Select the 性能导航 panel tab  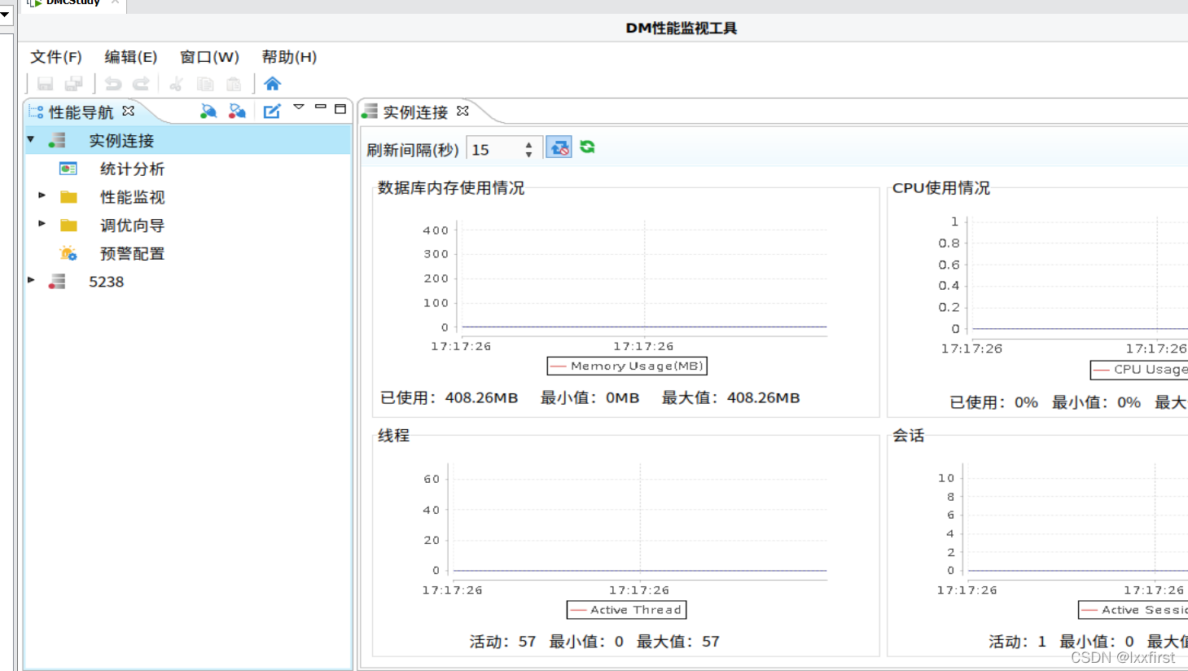click(81, 112)
